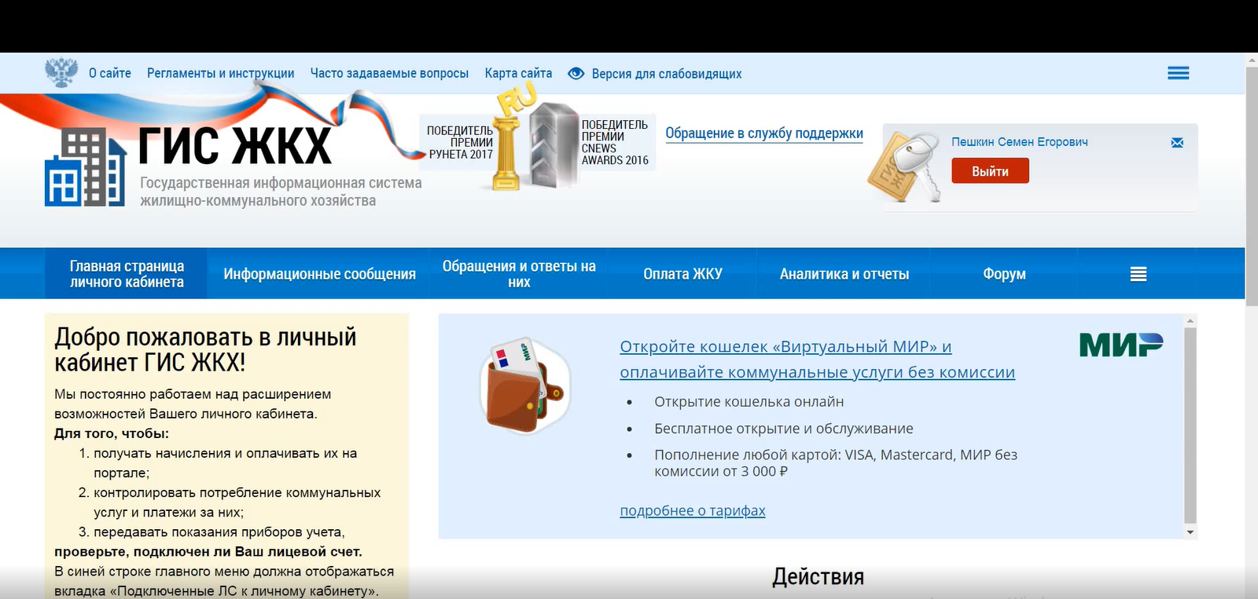Image resolution: width=1258 pixels, height=599 pixels.
Task: Open the list menu icon in blue navigation bar
Action: tap(1138, 274)
